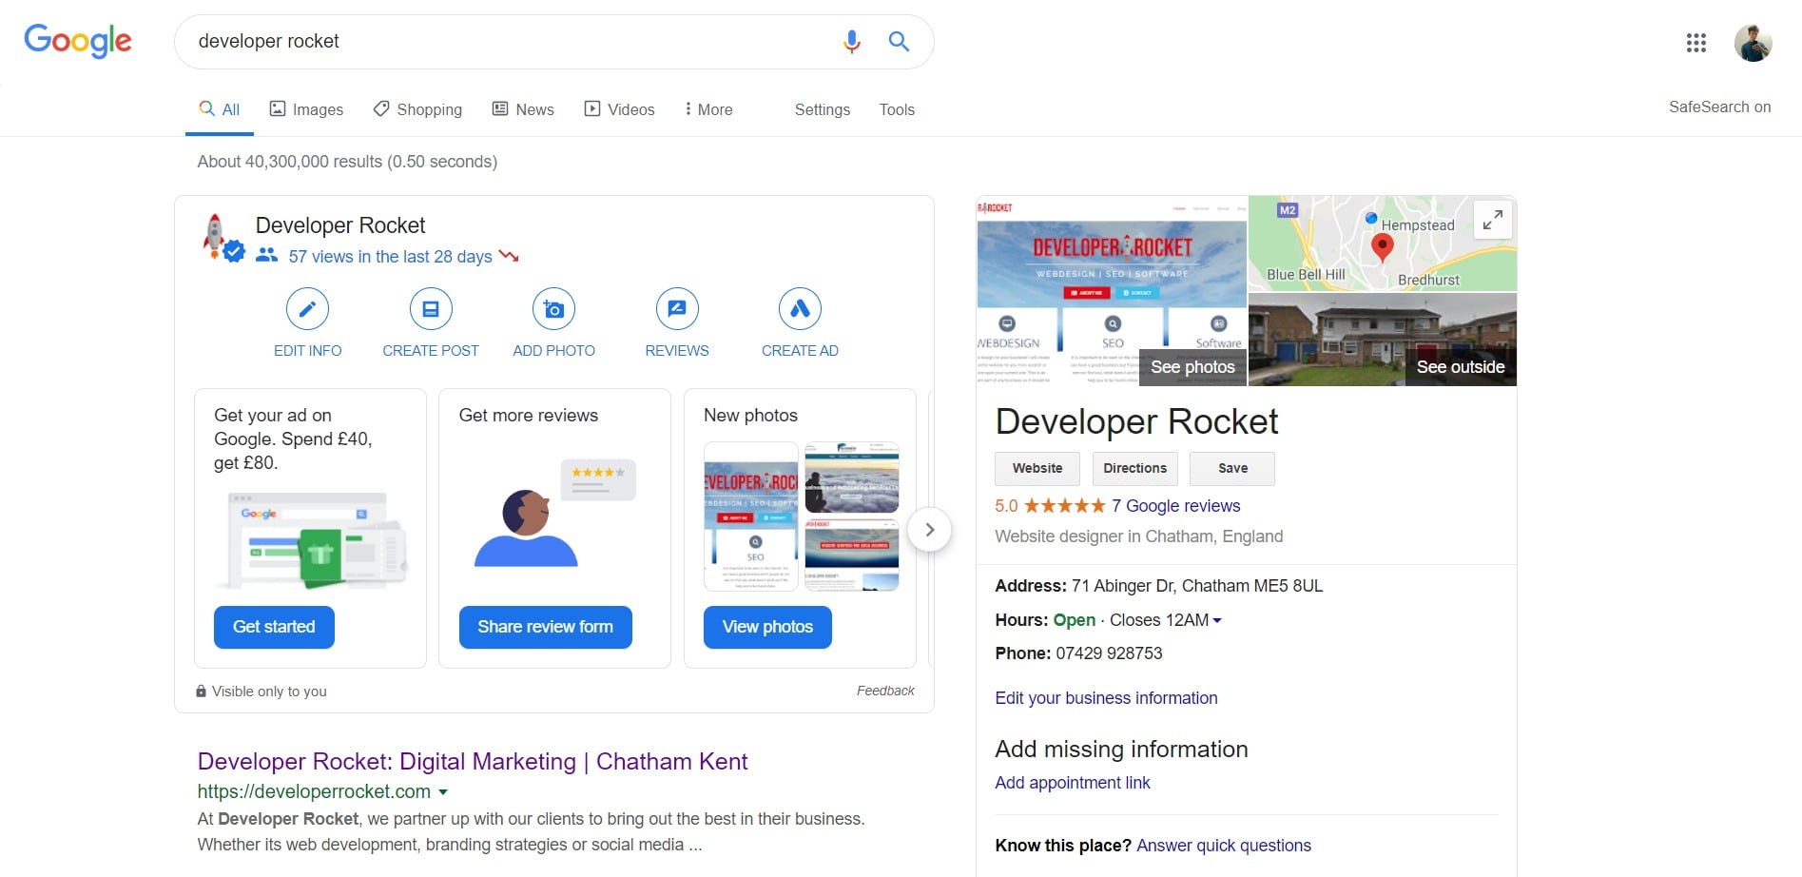
Task: Open the See outside street view thumbnail
Action: point(1383,340)
